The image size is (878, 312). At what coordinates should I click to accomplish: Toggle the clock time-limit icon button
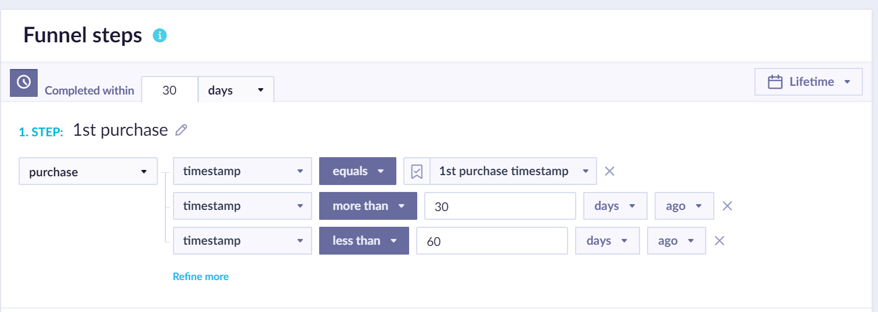tap(24, 82)
